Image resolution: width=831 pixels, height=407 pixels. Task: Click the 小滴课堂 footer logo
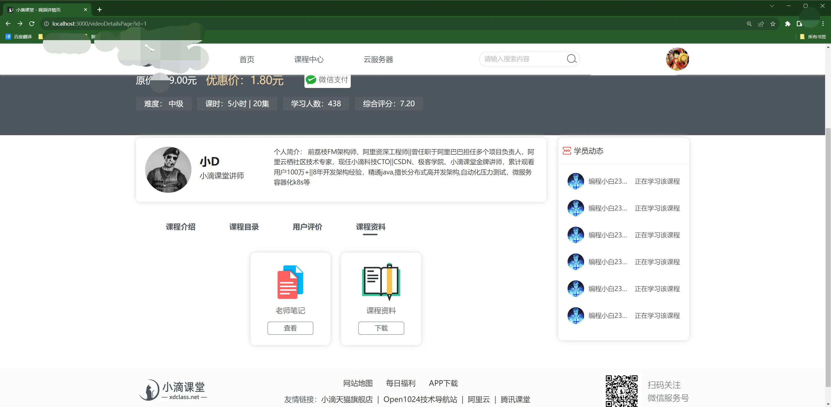173,390
